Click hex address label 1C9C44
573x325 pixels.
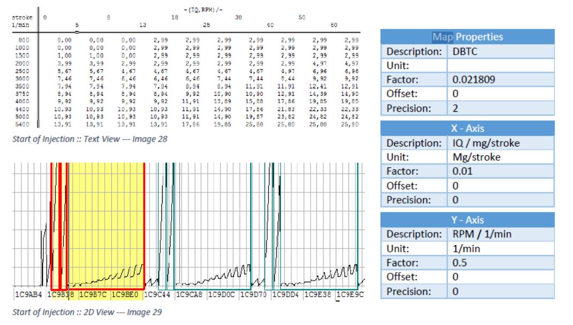click(157, 295)
